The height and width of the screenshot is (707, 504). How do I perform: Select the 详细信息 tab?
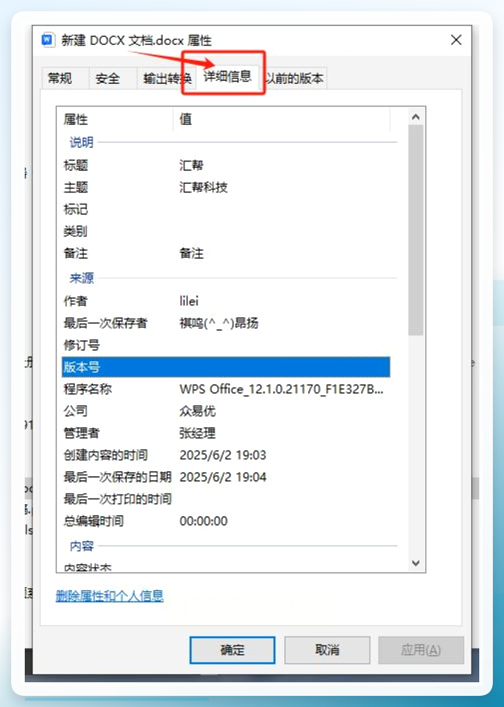227,76
